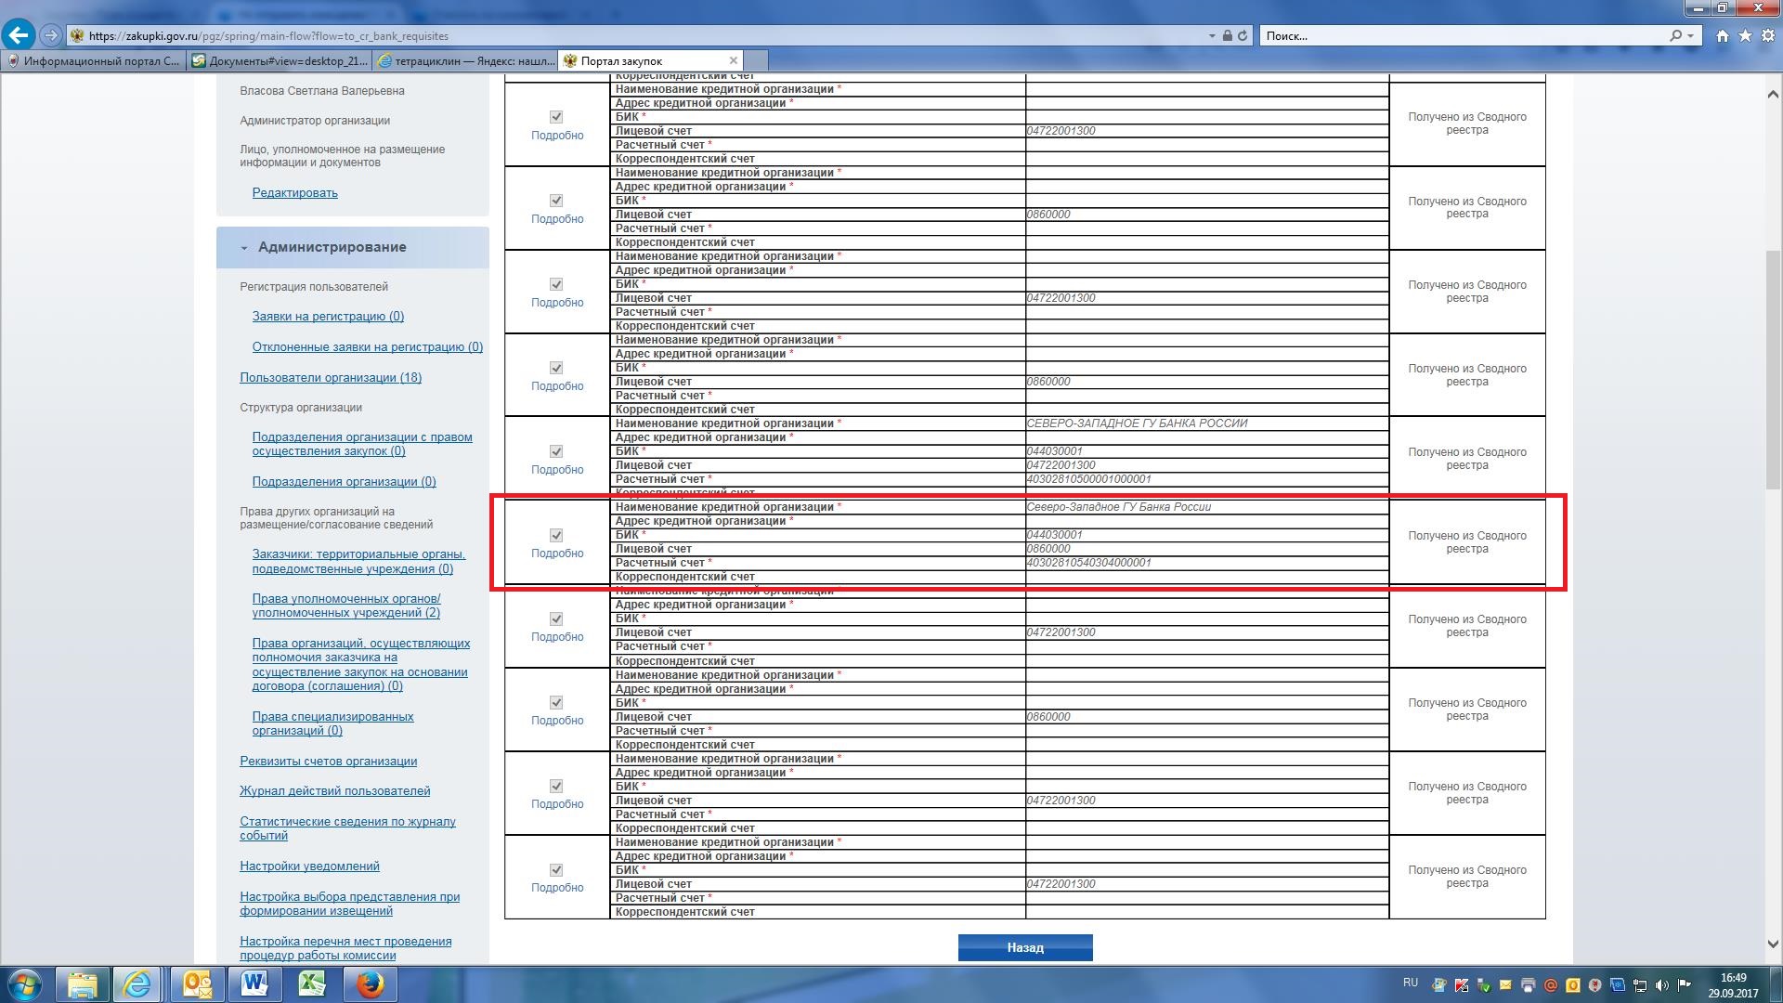1783x1003 pixels.
Task: Close the Портал закупок tab
Action: (x=733, y=60)
